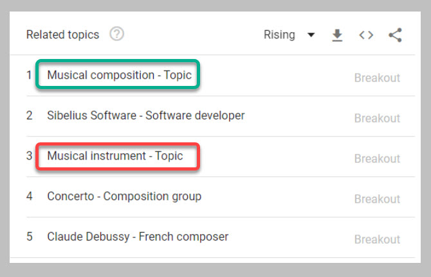431x277 pixels.
Task: Share the related topics card
Action: [x=395, y=35]
